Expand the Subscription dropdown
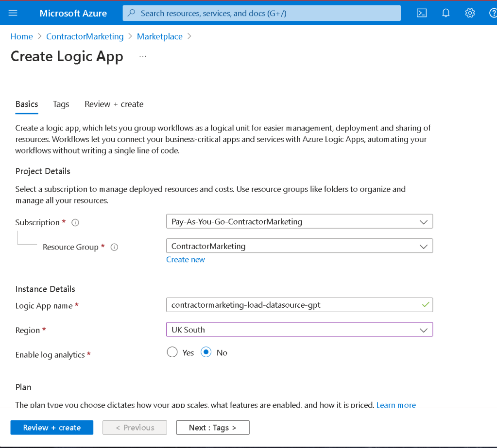 point(299,221)
